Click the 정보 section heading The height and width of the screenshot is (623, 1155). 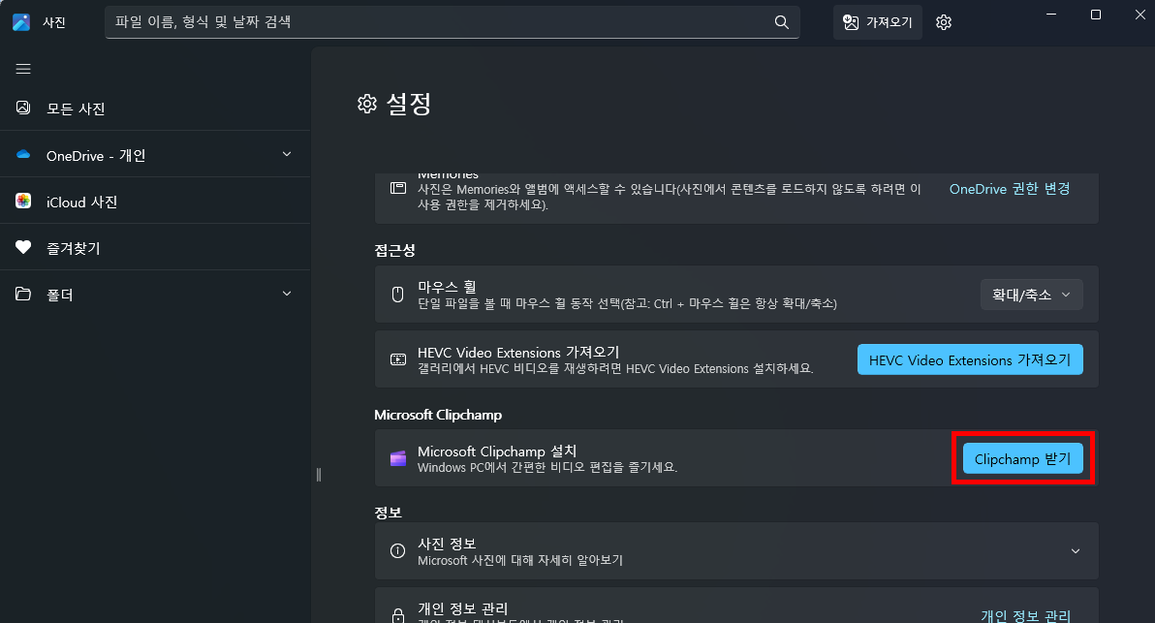tap(389, 513)
